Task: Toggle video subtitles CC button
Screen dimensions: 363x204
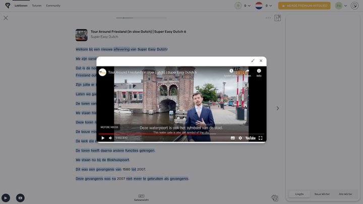Action: coord(232,138)
